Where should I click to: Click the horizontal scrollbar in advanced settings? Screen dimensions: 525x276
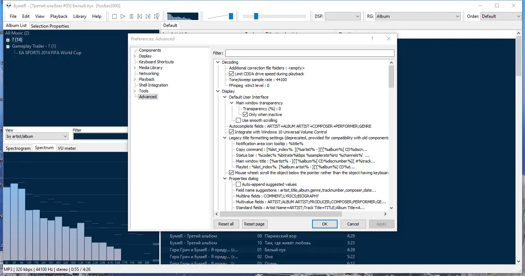coord(281,214)
